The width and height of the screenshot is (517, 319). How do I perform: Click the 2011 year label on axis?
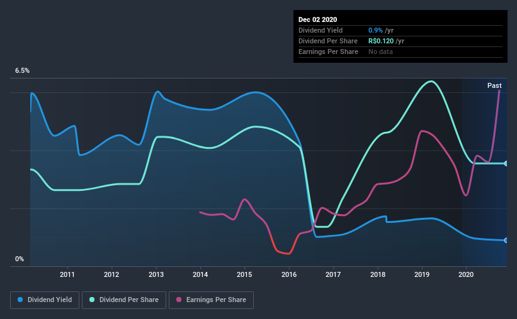[x=67, y=274]
